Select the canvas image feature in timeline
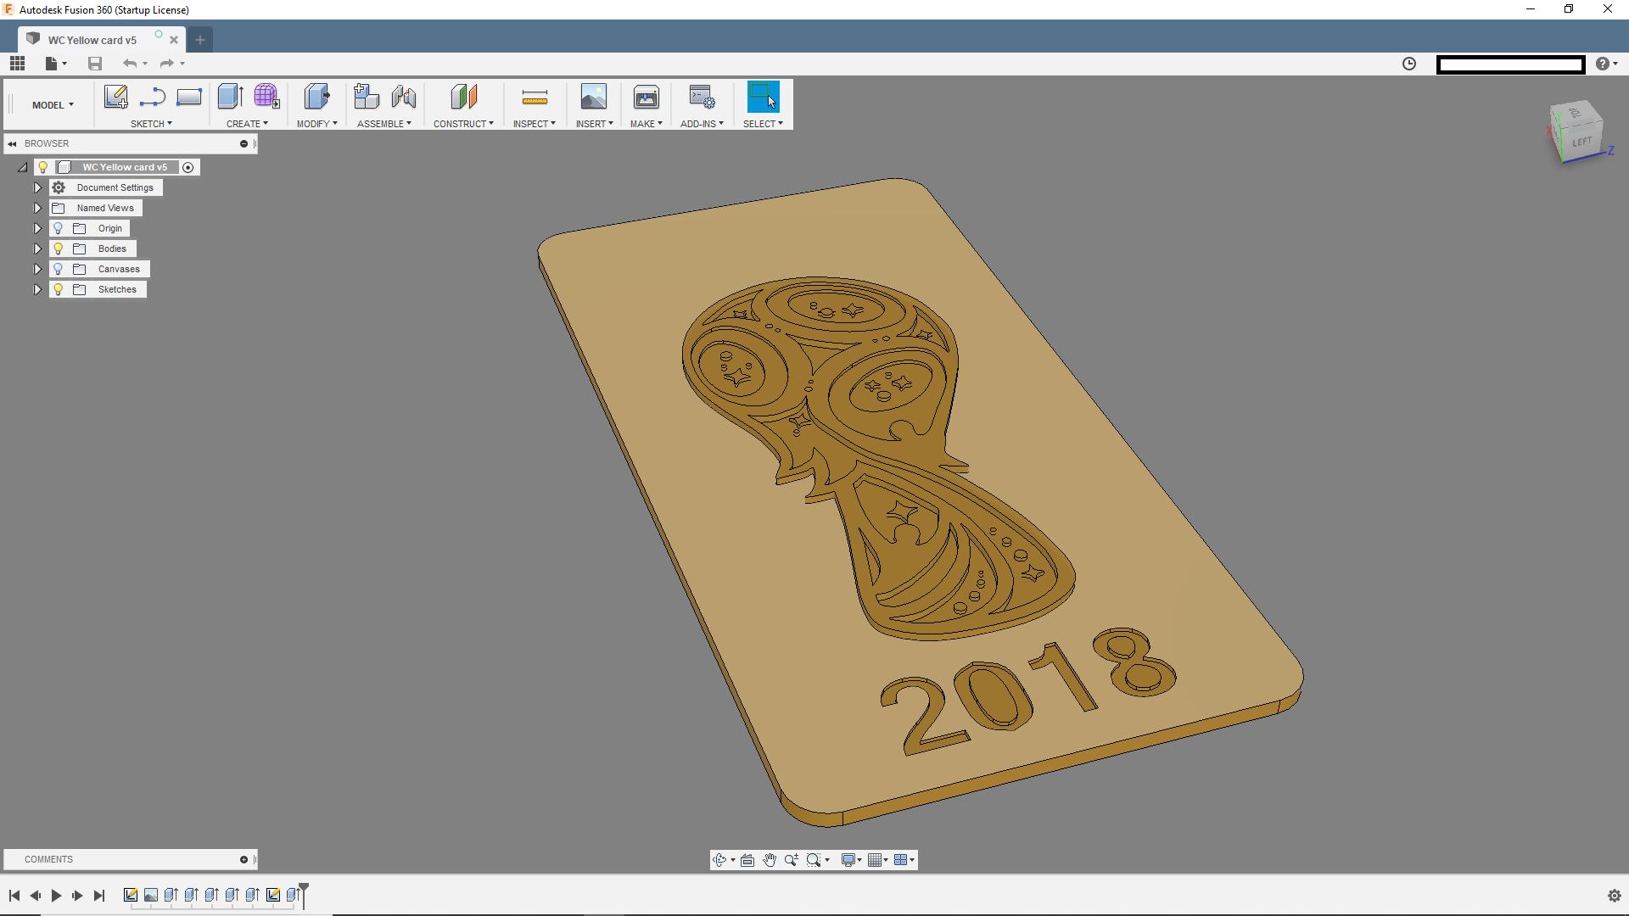 point(151,895)
